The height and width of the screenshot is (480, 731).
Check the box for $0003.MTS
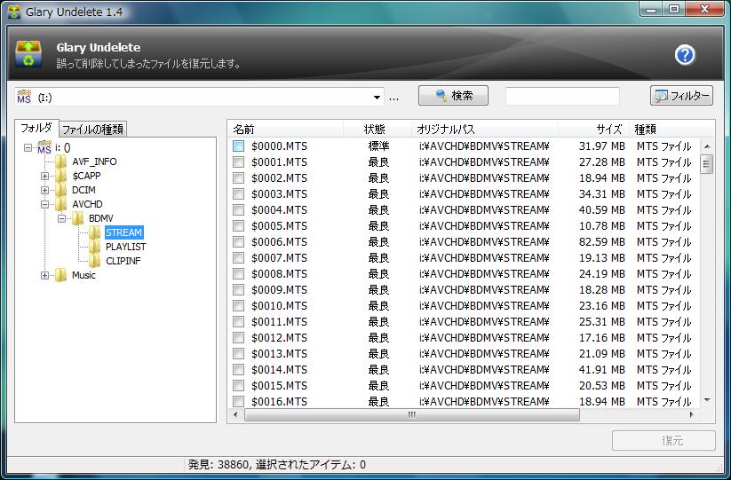[x=238, y=194]
